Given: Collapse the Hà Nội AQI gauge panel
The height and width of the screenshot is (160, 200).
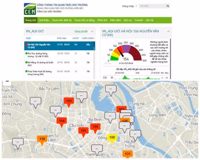Looking at the screenshot, I should 169,32.
